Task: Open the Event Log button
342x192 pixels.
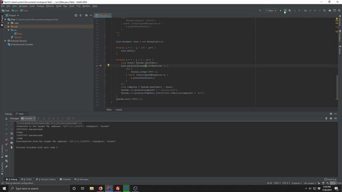Action: click(330, 179)
